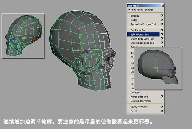This screenshot has height=129, width=192.
Task: Open Split Polygon Tool options box
Action: [162, 34]
